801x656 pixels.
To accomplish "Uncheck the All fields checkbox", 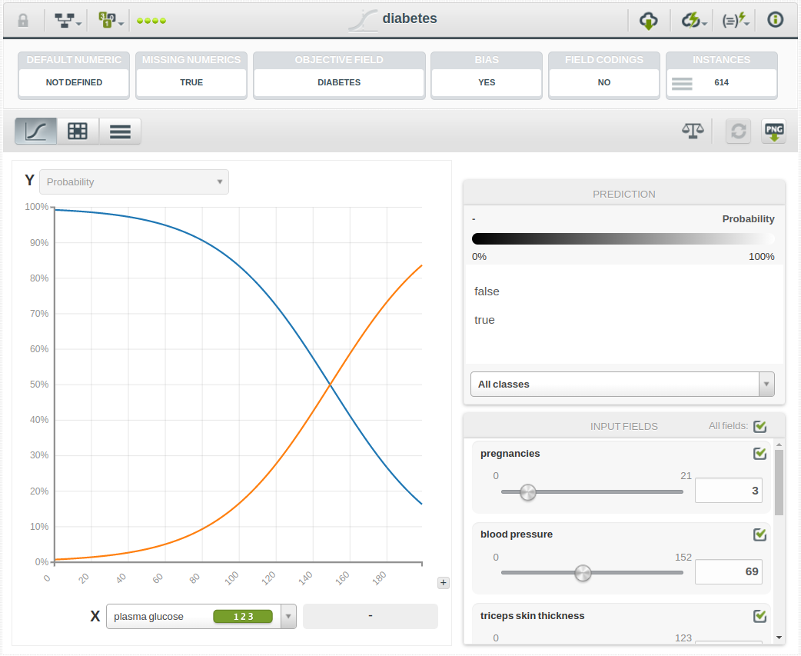I will [x=759, y=426].
